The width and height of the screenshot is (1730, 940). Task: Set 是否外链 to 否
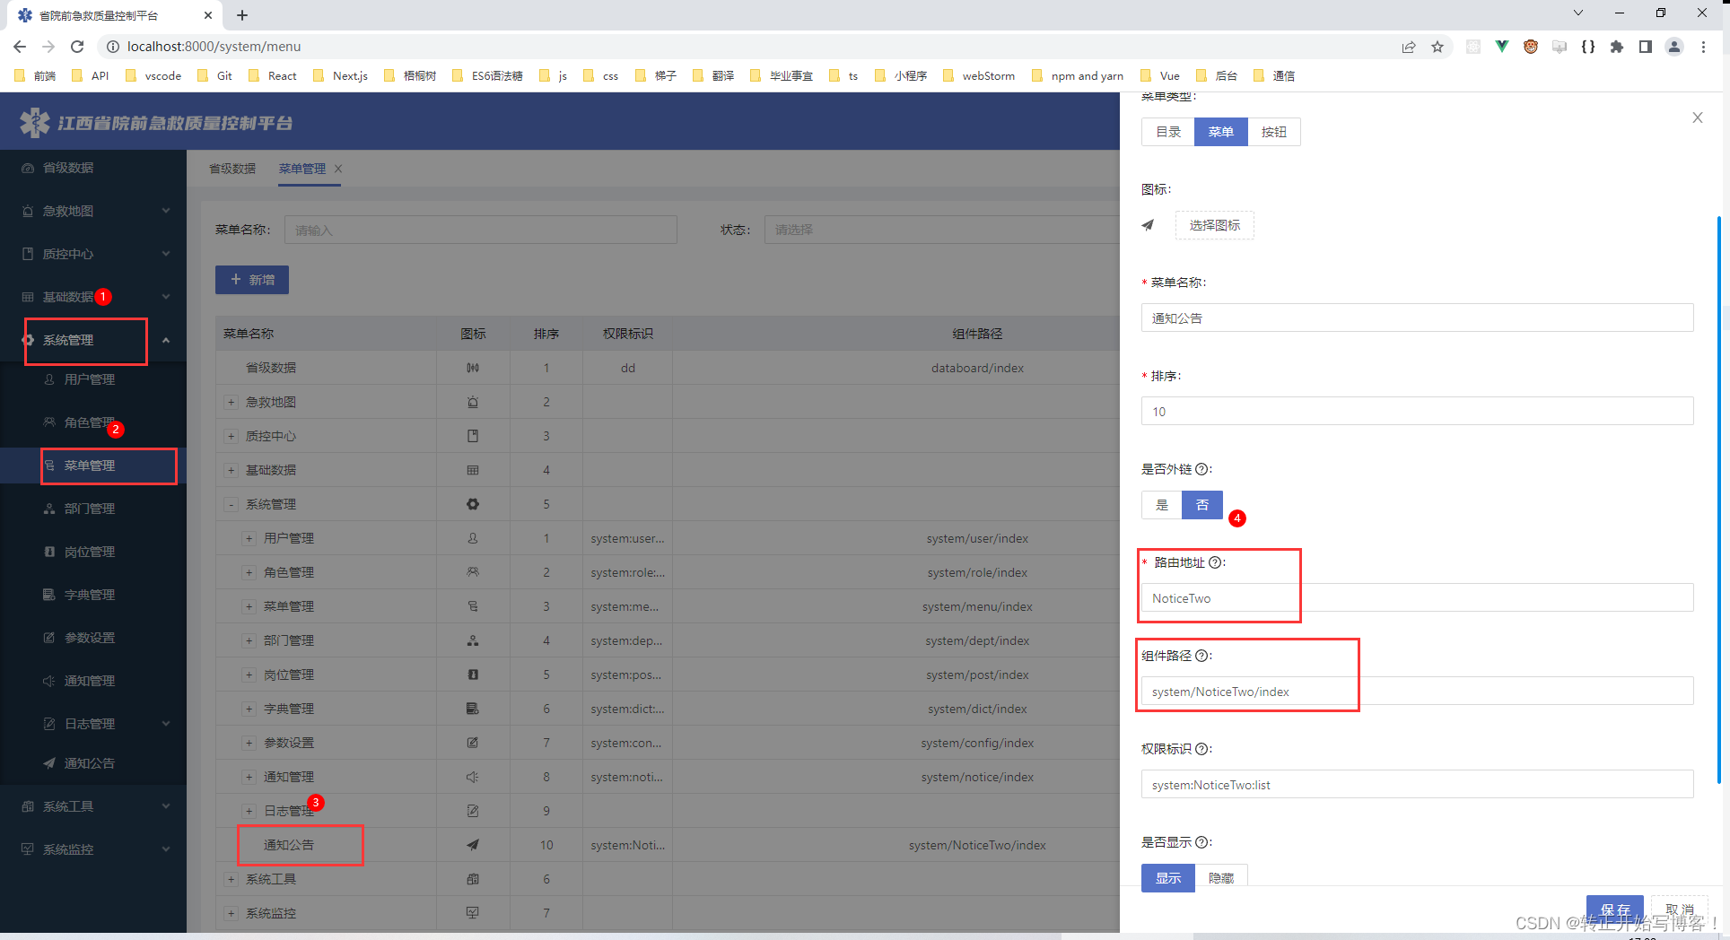(x=1202, y=505)
